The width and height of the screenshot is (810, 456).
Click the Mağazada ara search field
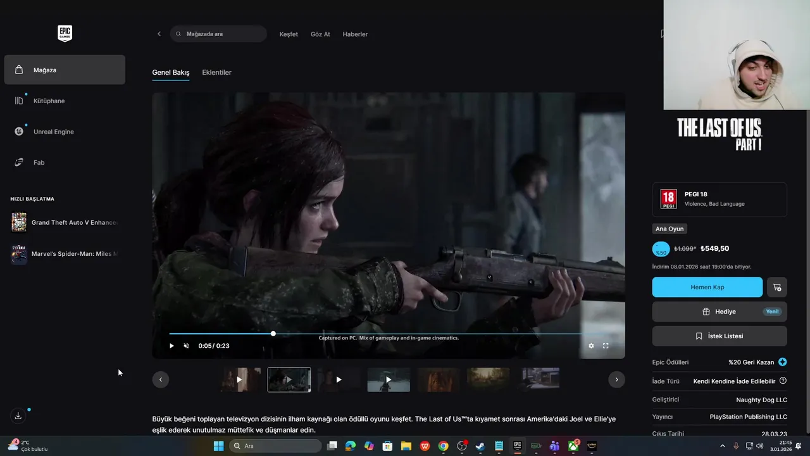coord(218,34)
